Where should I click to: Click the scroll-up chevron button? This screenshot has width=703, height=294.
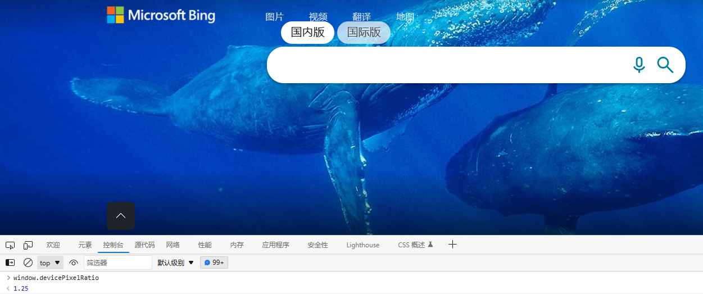pyautogui.click(x=121, y=216)
